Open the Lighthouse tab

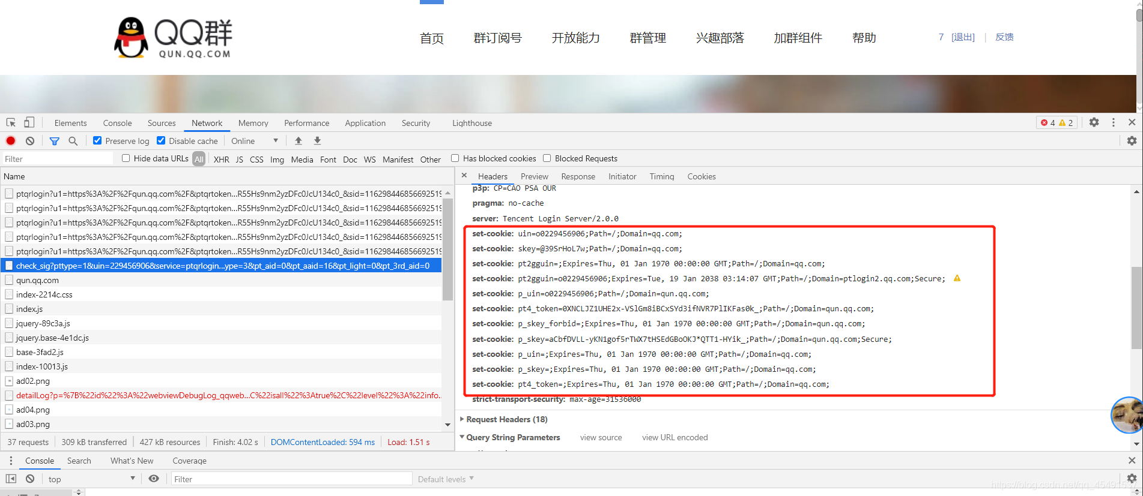[x=472, y=123]
